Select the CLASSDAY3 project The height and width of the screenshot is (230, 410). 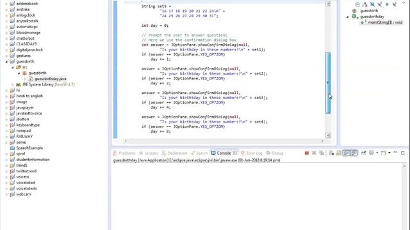(26, 44)
